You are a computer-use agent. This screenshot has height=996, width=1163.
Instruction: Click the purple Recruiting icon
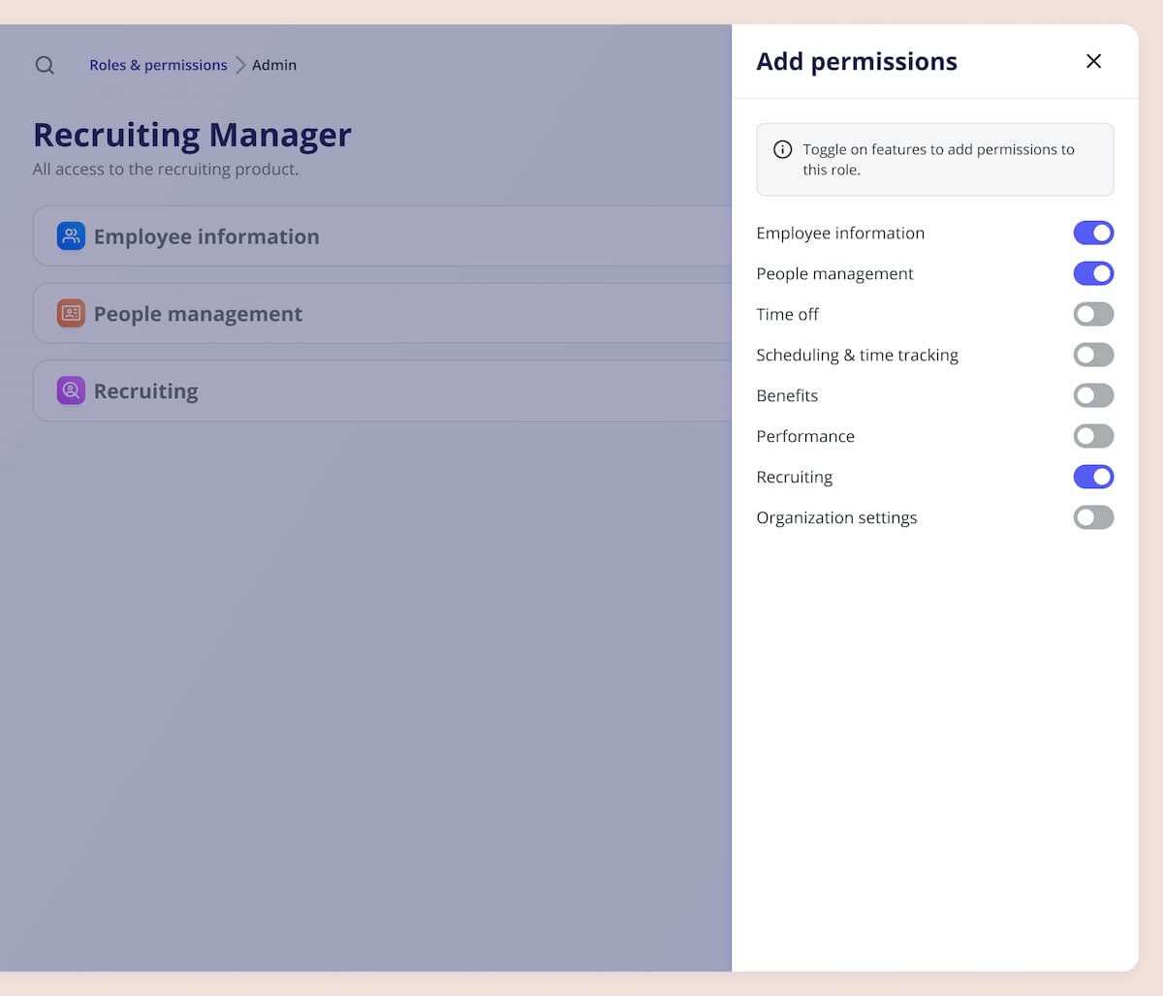[x=71, y=390]
